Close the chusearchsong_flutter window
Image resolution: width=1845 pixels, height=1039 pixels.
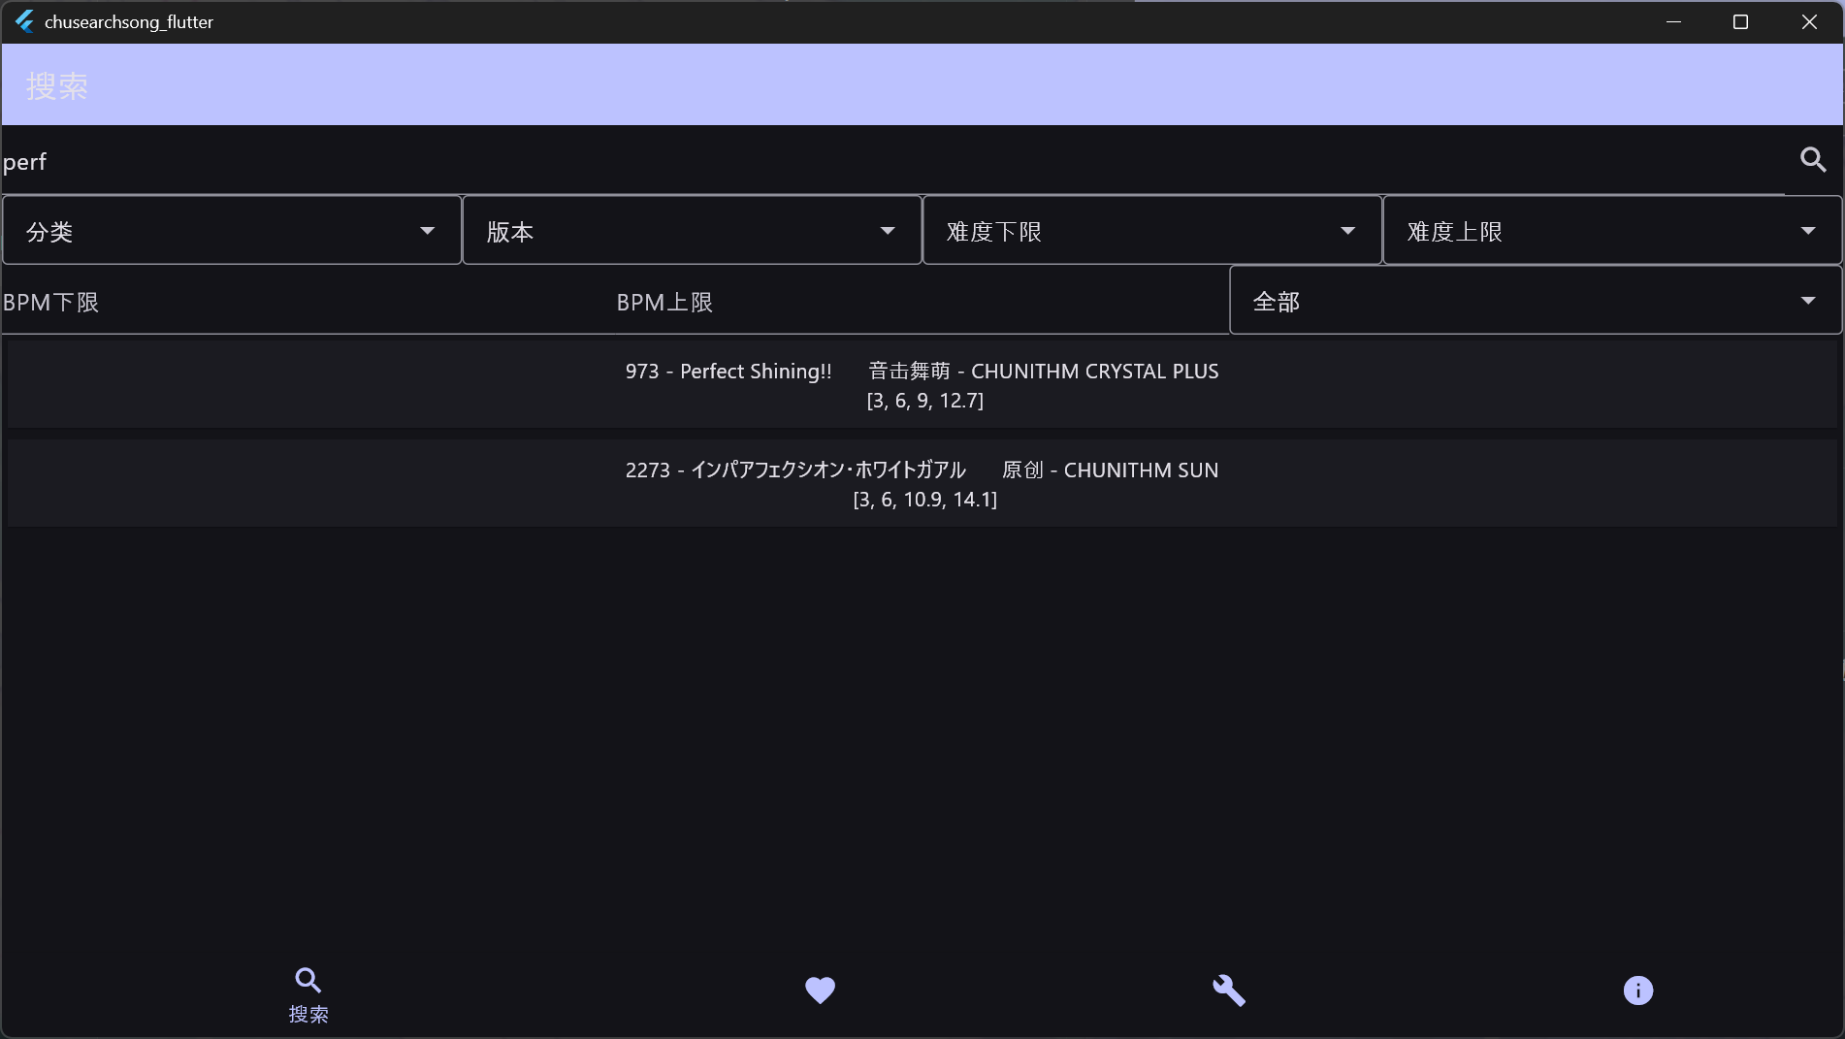pos(1809,21)
